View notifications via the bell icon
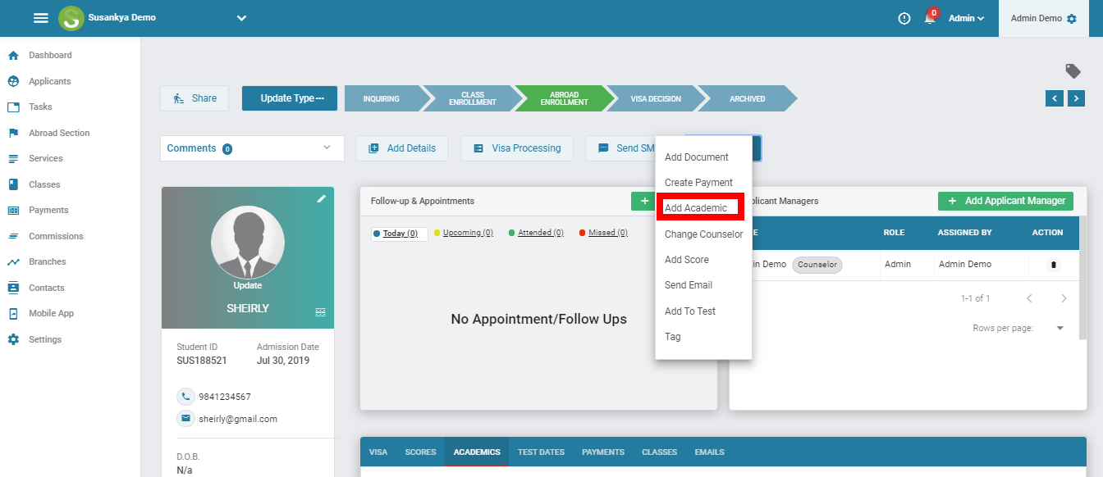Image resolution: width=1103 pixels, height=477 pixels. pos(928,18)
